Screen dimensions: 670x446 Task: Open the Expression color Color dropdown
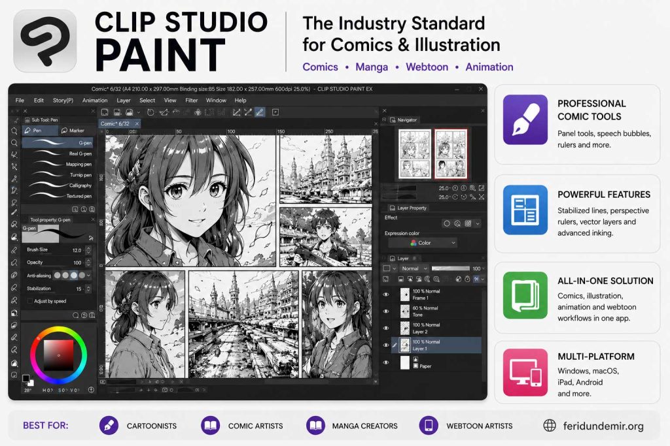423,243
